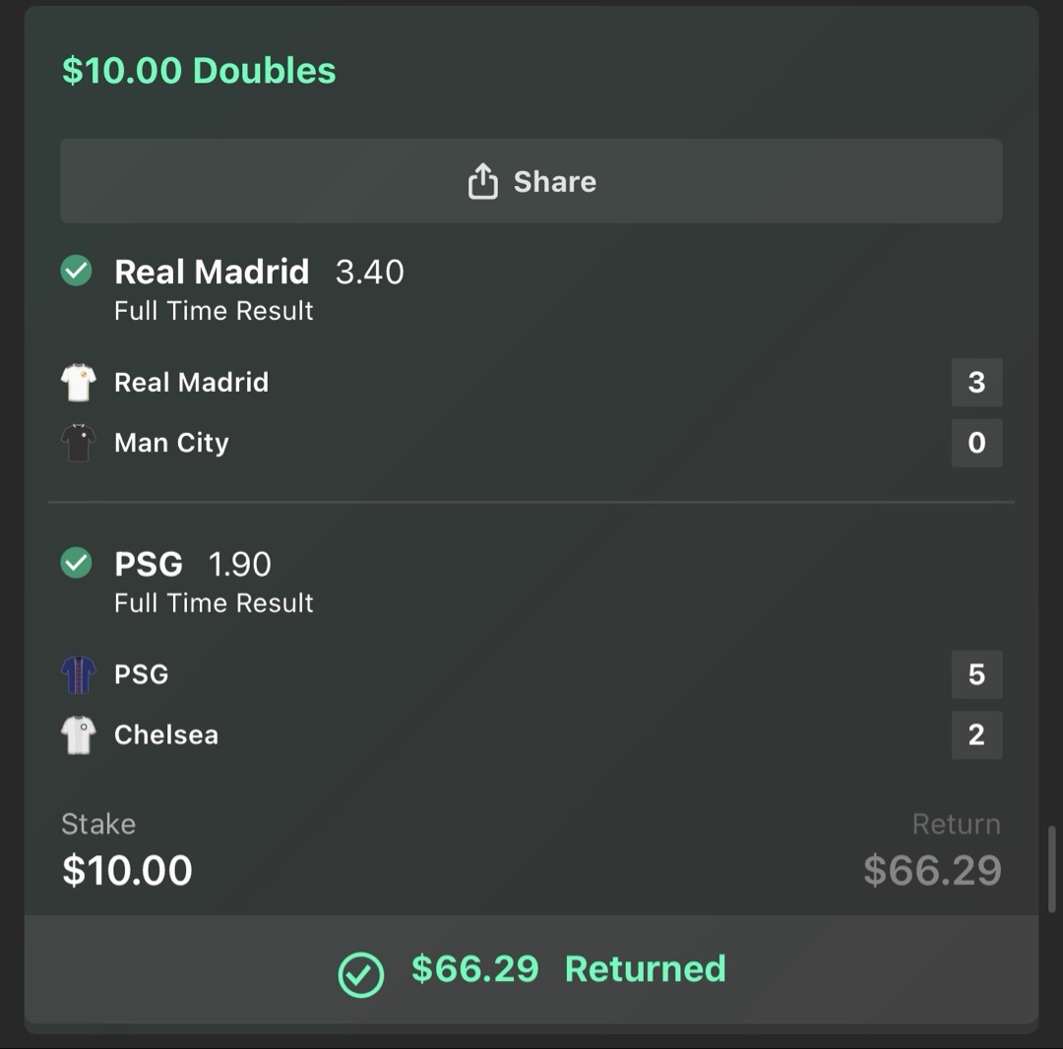Select the PSG jersey icon

click(x=79, y=675)
